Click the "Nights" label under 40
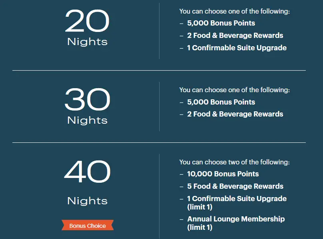This screenshot has width=323, height=239. [x=87, y=201]
